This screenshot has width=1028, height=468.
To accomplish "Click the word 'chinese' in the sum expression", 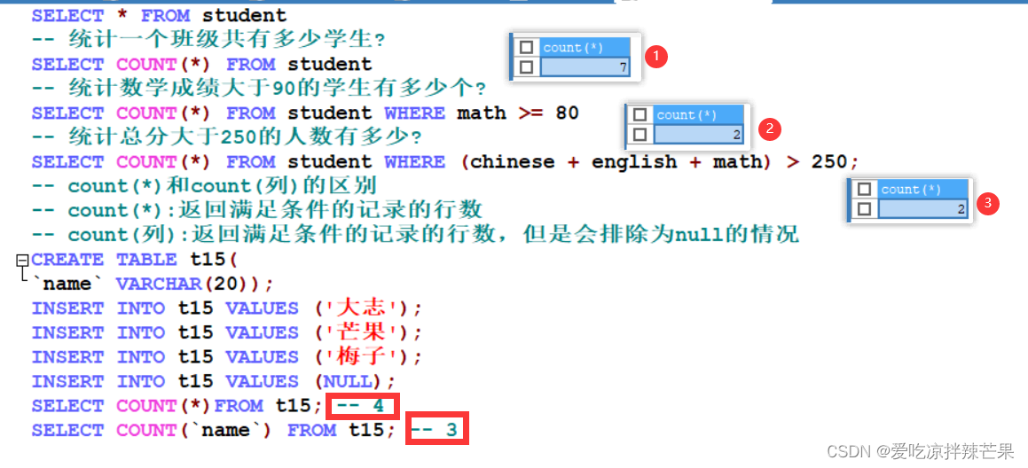I will click(x=513, y=162).
